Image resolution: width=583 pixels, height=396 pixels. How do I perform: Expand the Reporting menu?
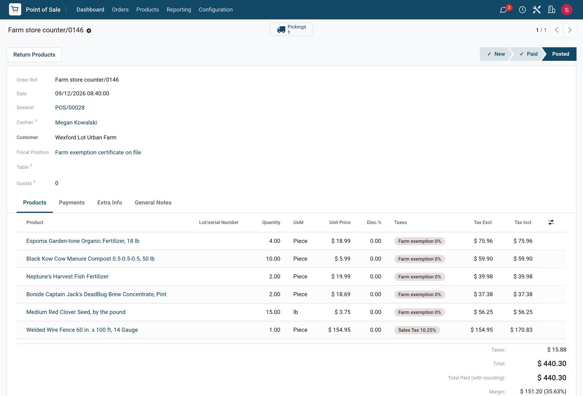pyautogui.click(x=179, y=9)
